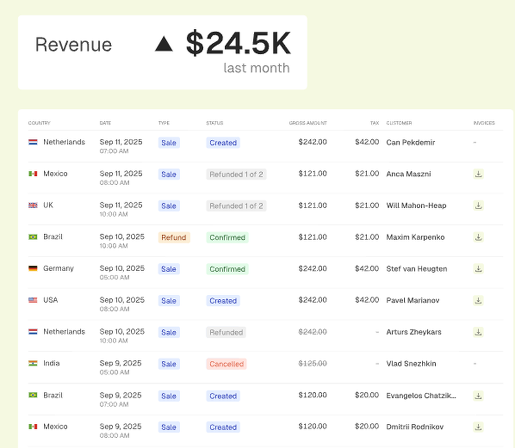Download invoice for Will Mahon-Heap

[478, 206]
